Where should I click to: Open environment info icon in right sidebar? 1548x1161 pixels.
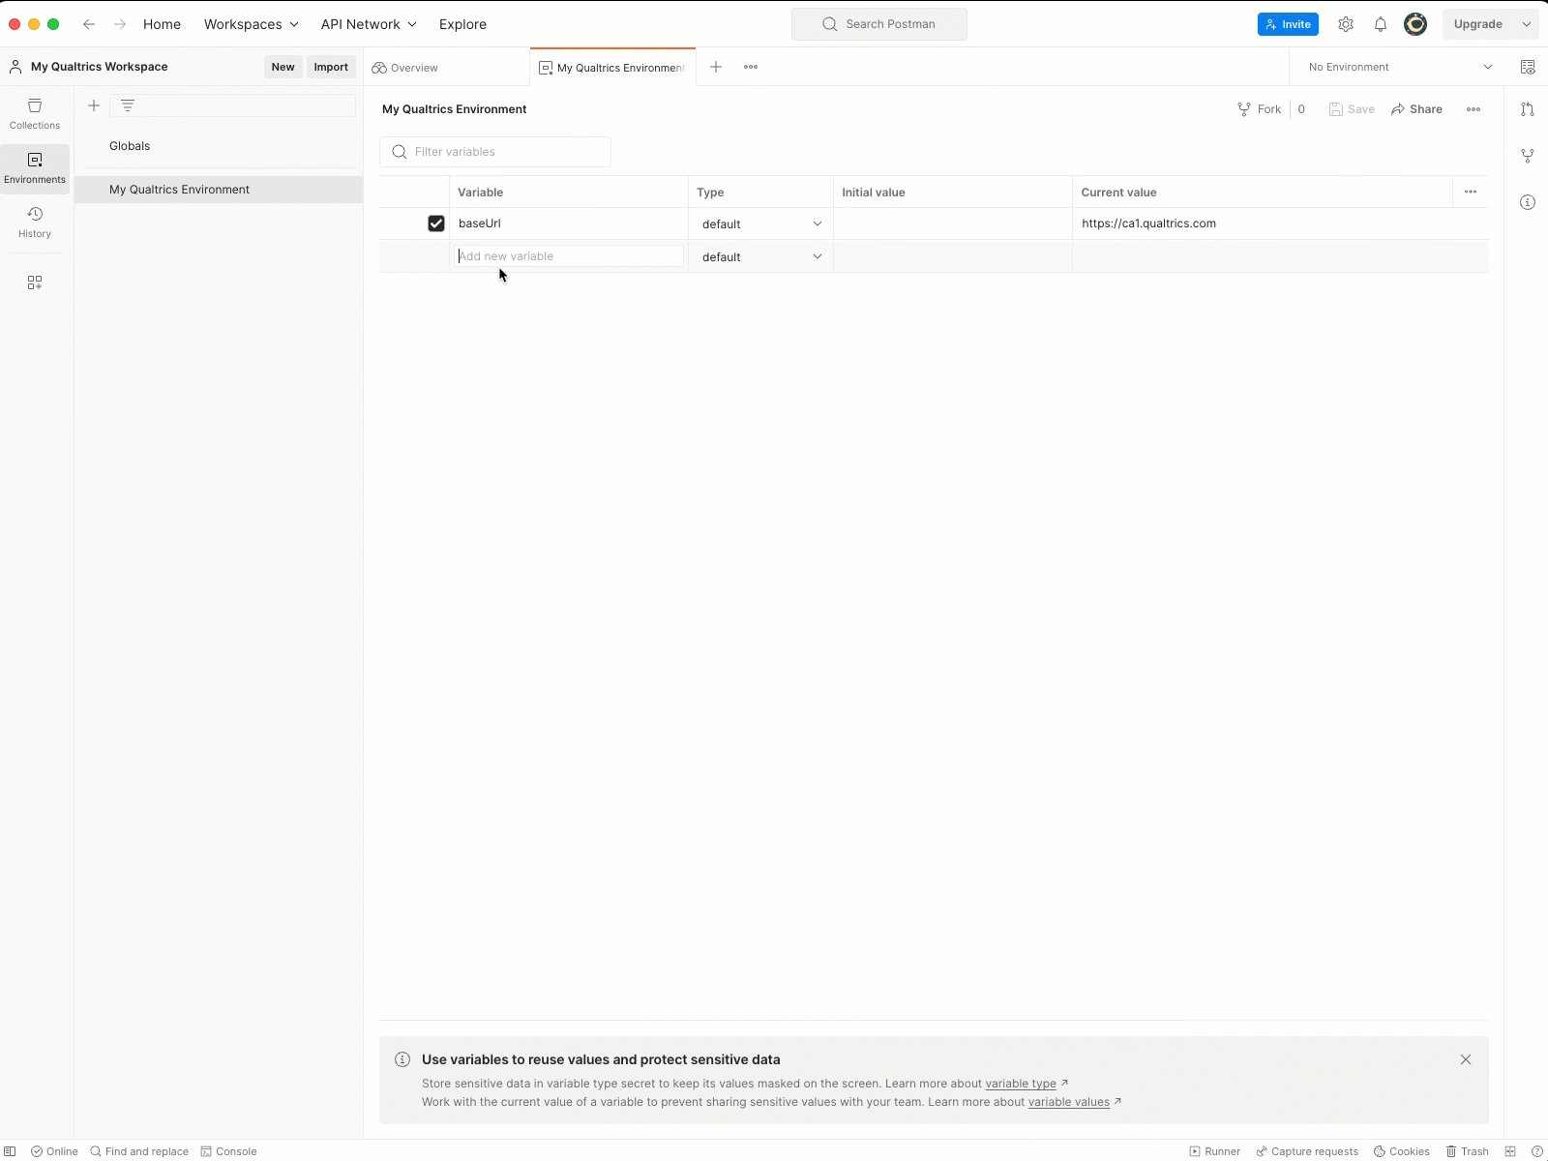1528,202
